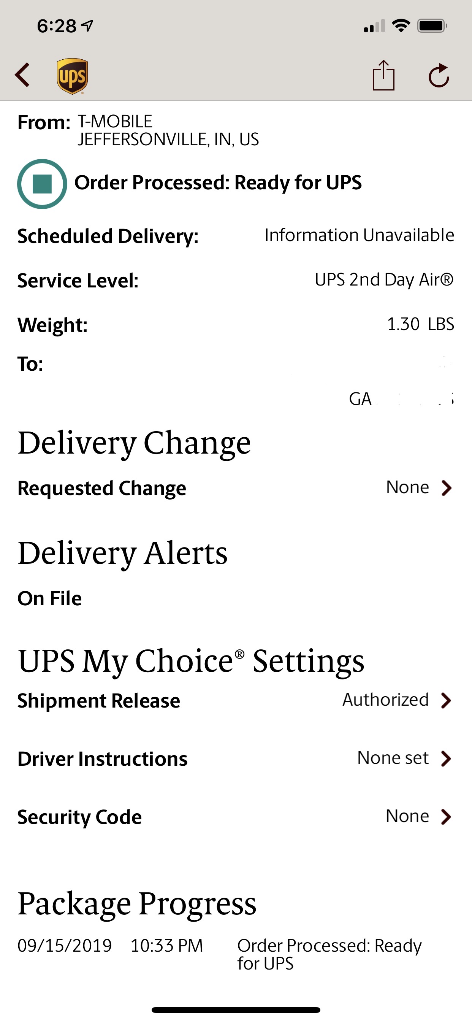Tap the UPS shield logo
472x1022 pixels.
[x=72, y=76]
